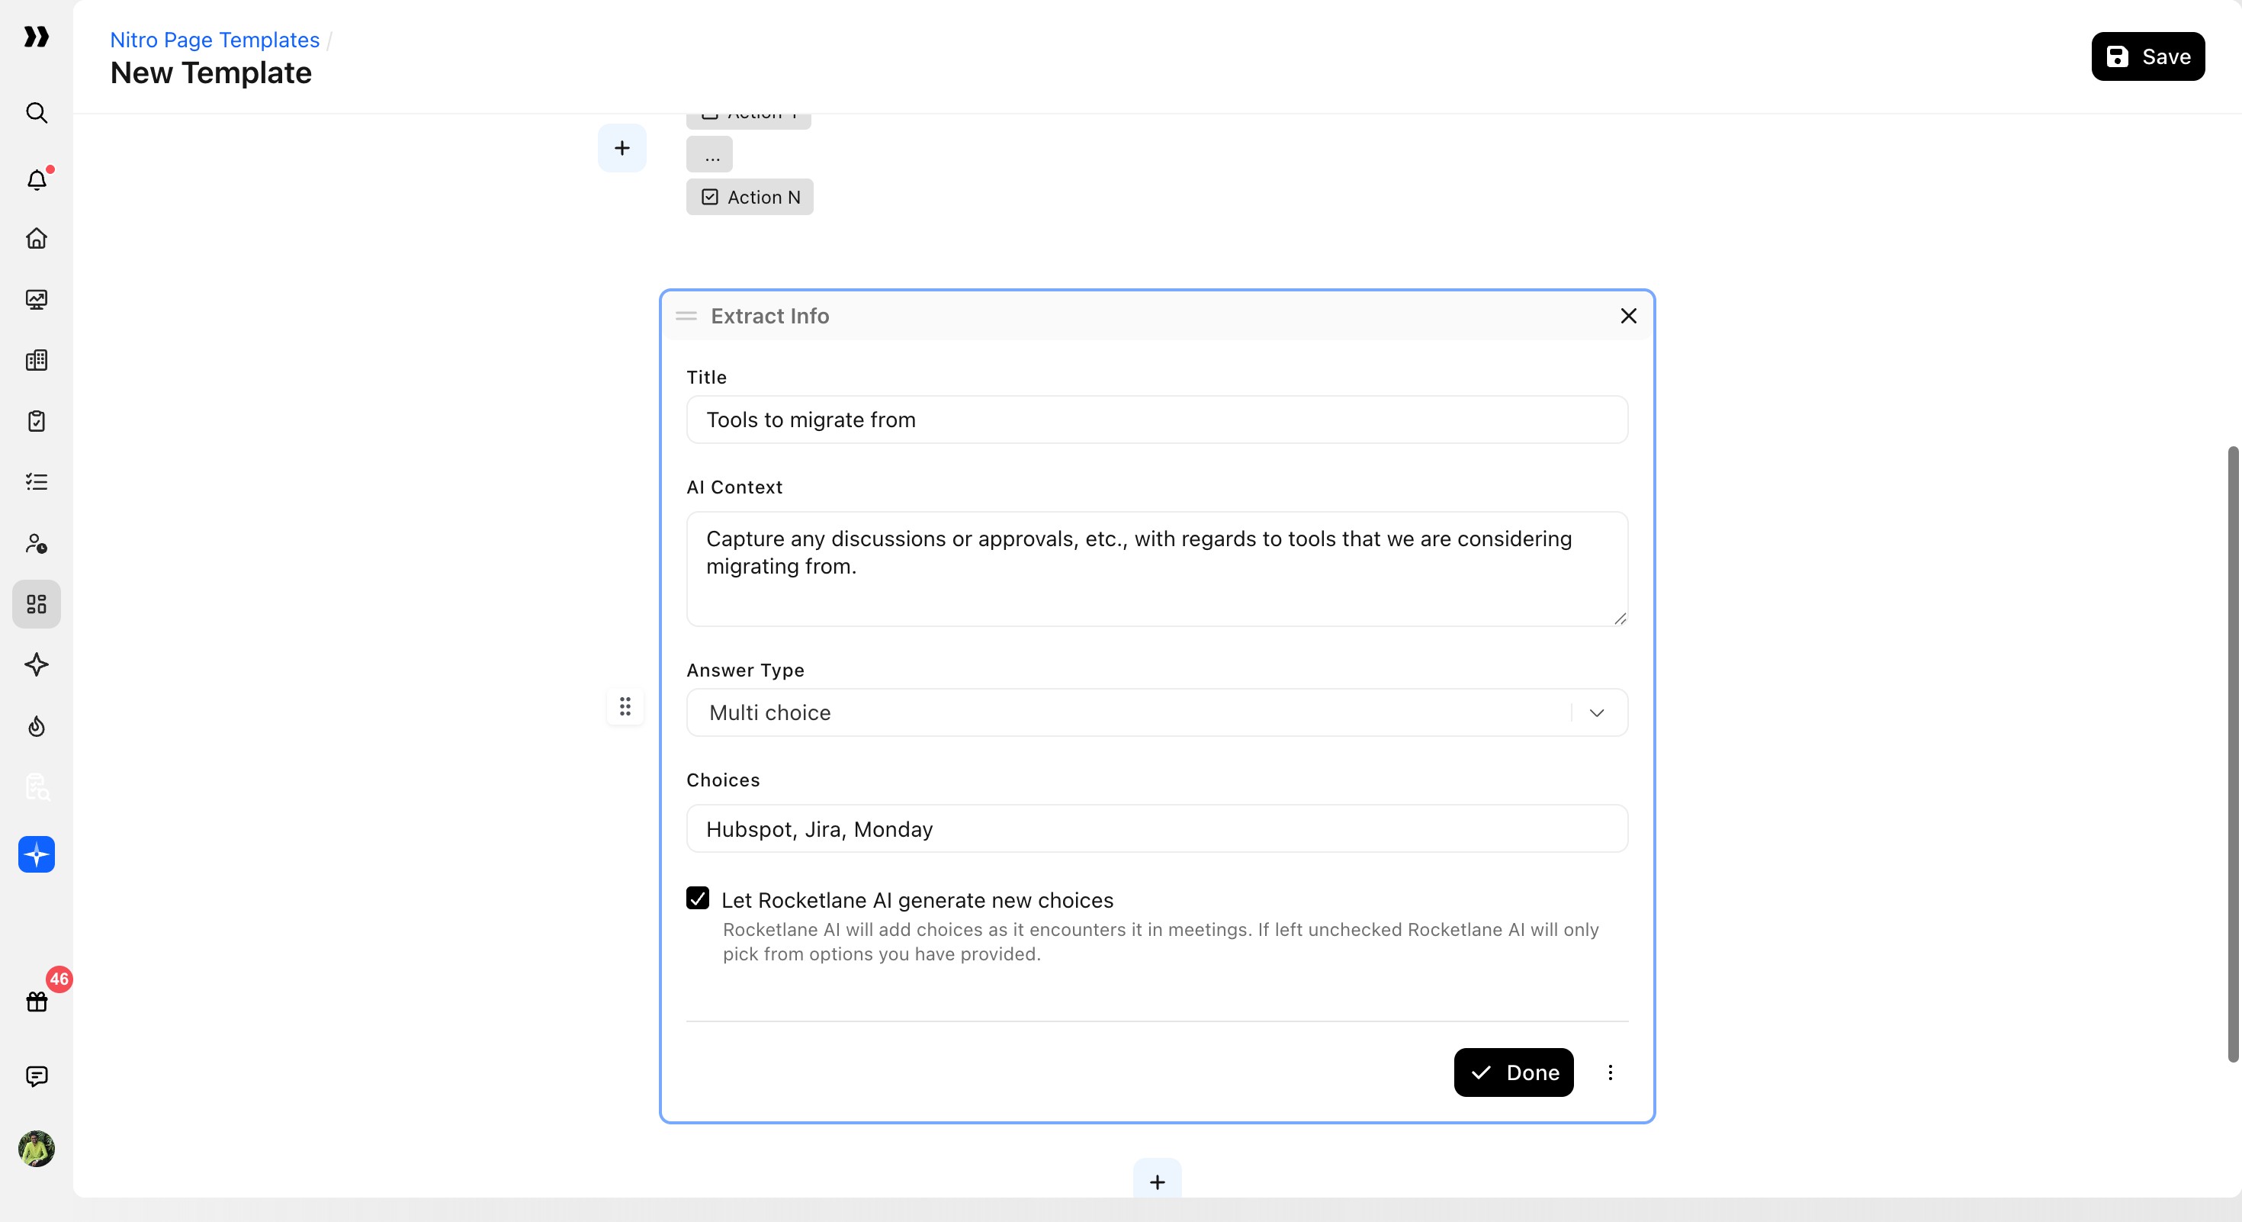Open the highlighted templates grid icon

[37, 604]
